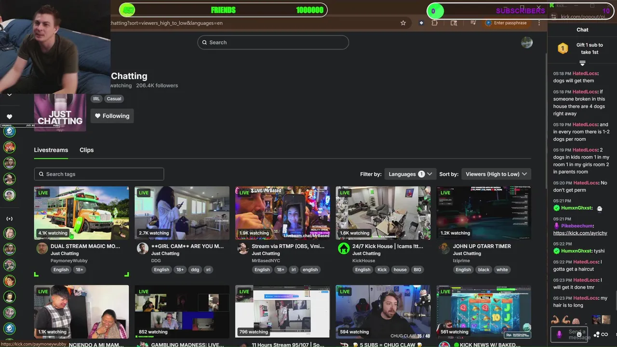Open the kick.com/ayrichy link in chat
617x347 pixels.
pyautogui.click(x=580, y=233)
